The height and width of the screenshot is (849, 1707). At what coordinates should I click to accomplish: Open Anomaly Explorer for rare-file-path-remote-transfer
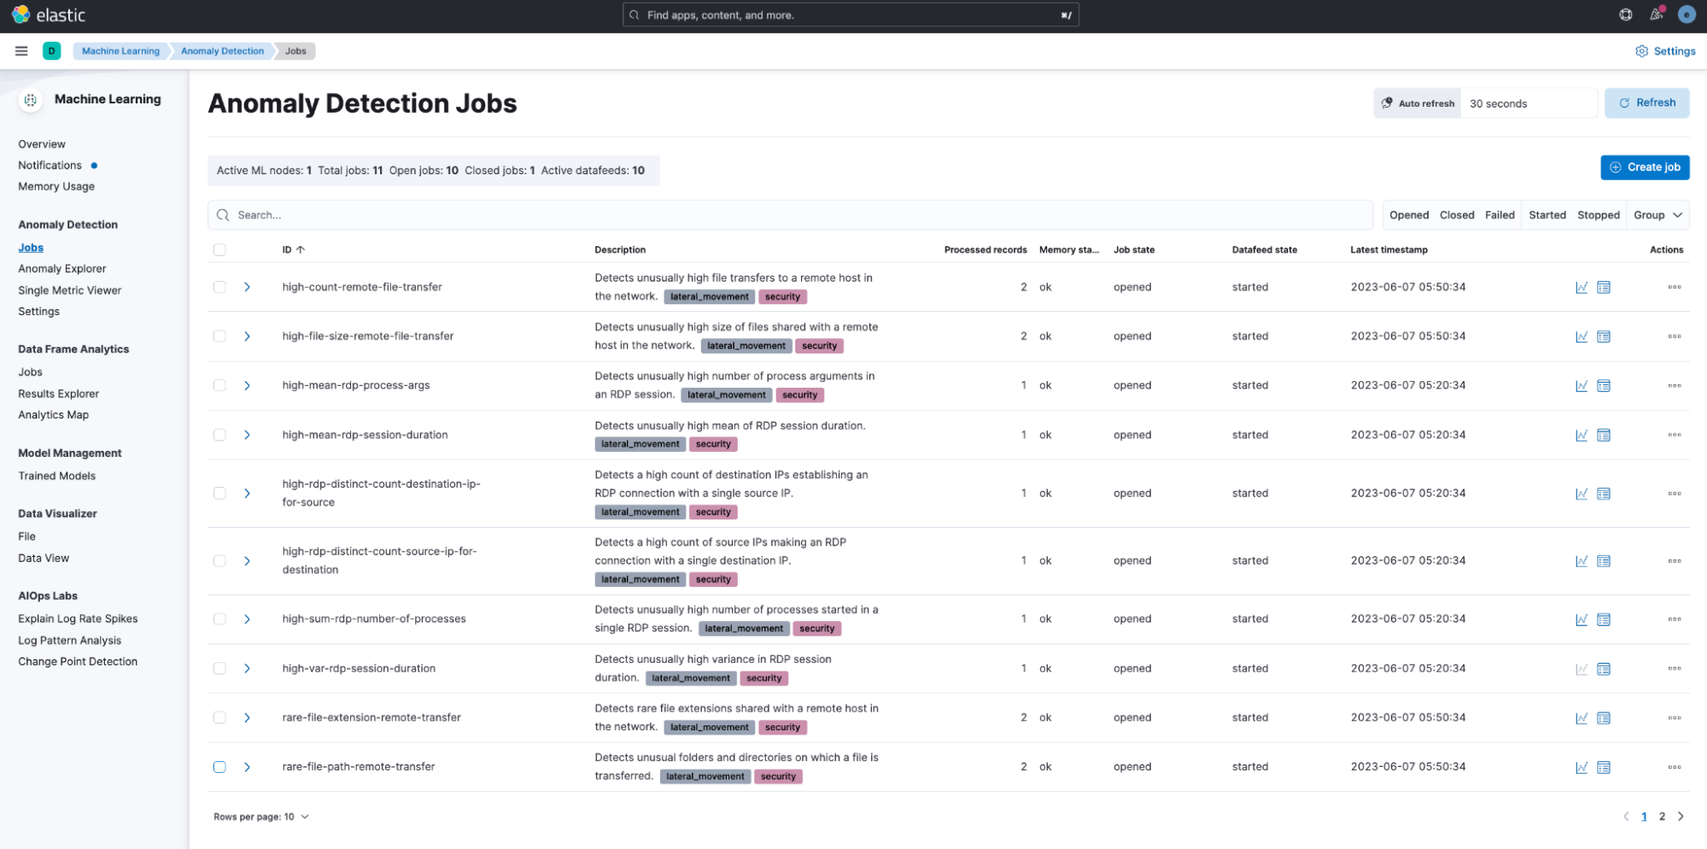(x=1604, y=767)
